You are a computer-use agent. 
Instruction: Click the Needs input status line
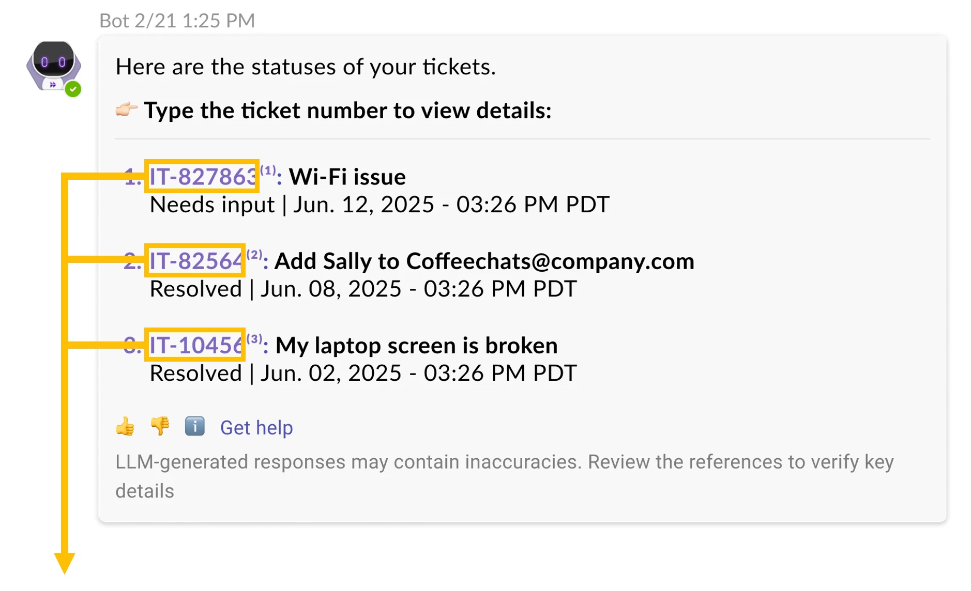(379, 205)
